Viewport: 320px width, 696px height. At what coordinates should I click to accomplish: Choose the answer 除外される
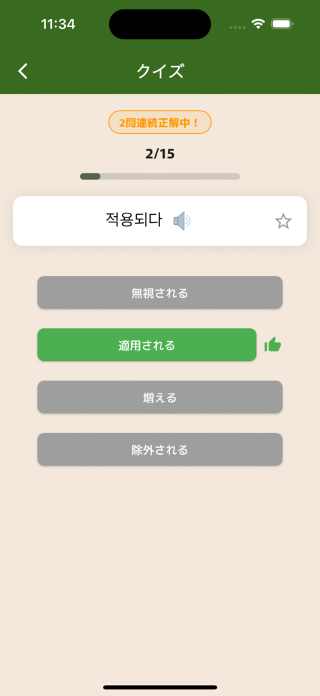(160, 449)
